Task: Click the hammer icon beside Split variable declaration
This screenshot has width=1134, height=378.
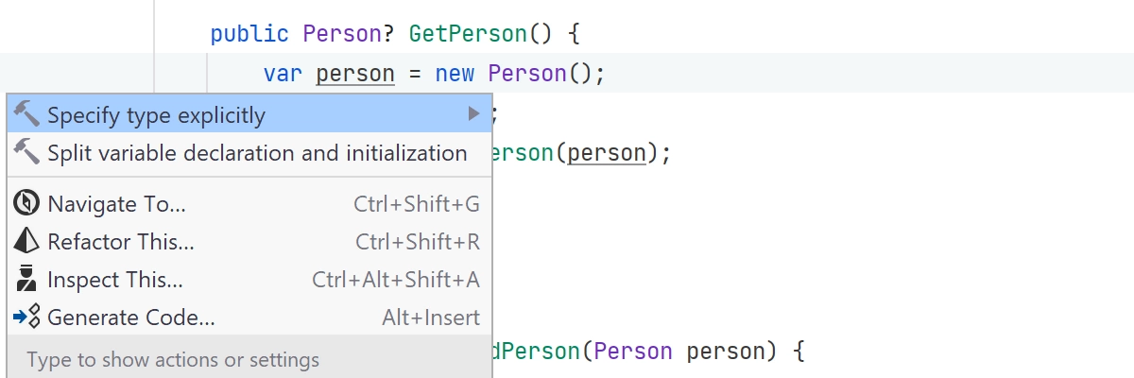Action: click(27, 152)
